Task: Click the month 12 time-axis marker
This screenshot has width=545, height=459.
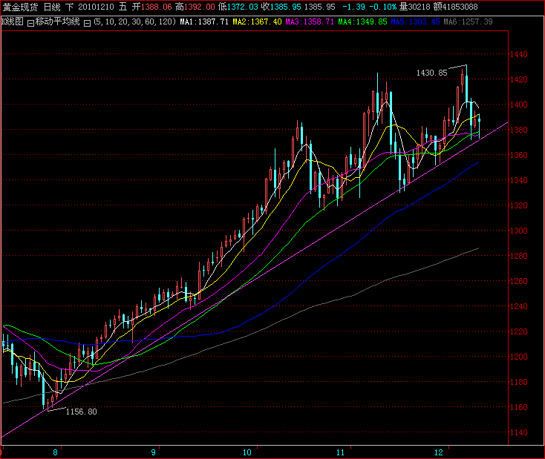Action: 439,452
